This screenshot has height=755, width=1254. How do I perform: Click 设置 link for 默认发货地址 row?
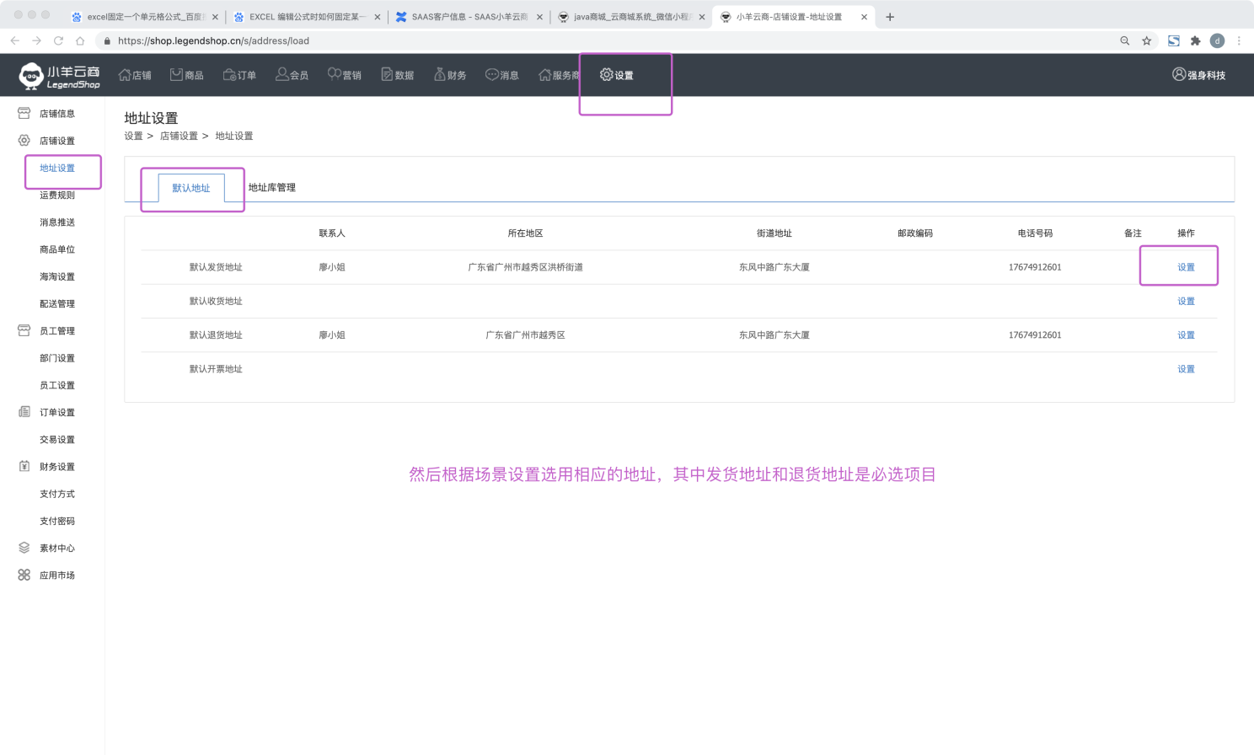tap(1186, 267)
